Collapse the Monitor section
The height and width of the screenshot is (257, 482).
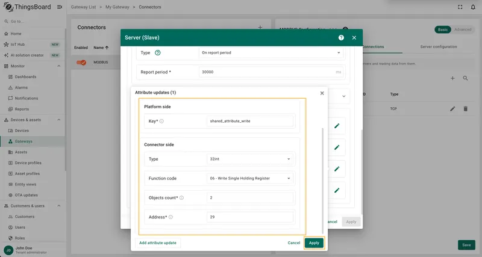pyautogui.click(x=58, y=66)
